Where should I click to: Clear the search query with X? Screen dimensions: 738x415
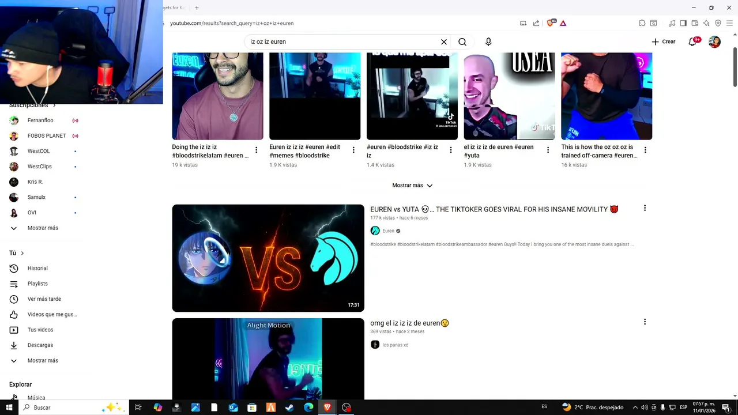click(444, 41)
